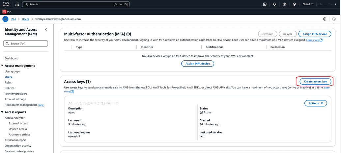Open settings gear in top bar
The width and height of the screenshot is (341, 153).
(x=294, y=4)
